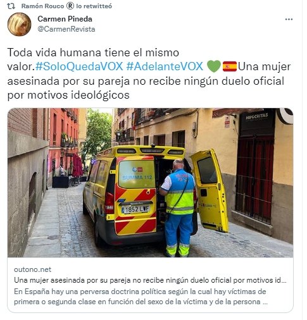
Task: Open Carmen Pineda display name
Action: (65, 19)
